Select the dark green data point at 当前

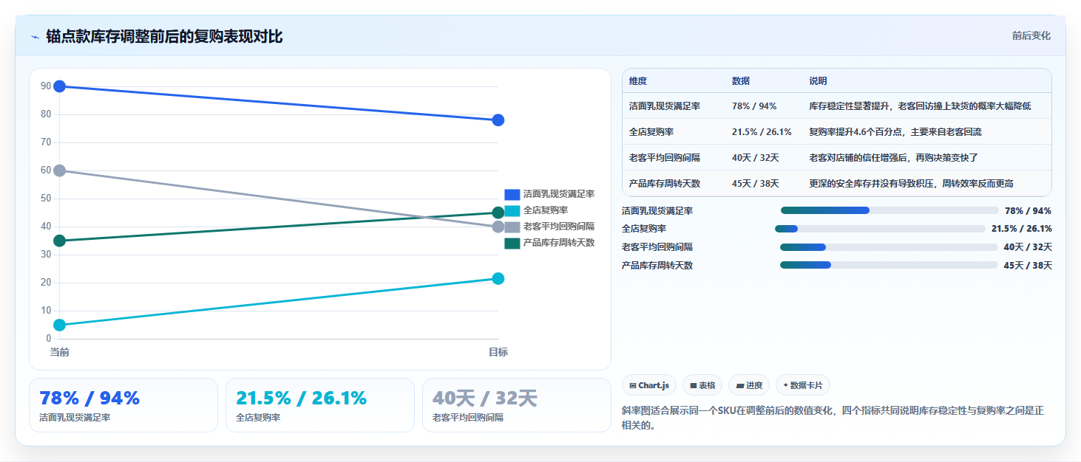[60, 241]
